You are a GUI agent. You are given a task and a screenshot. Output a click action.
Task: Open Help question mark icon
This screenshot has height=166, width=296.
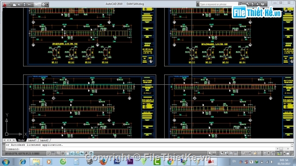[263, 4]
